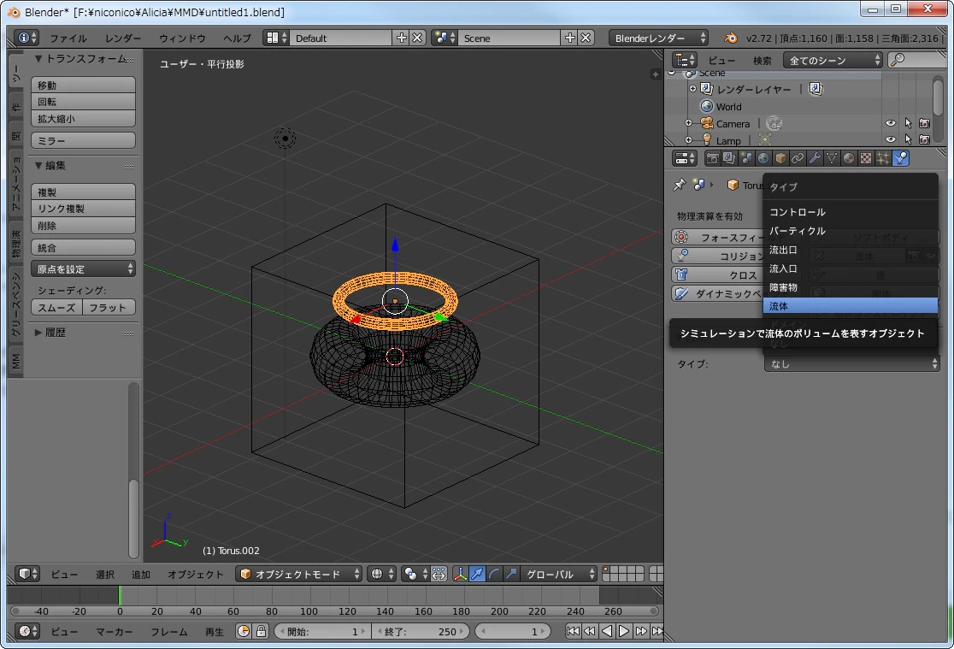Open the Texture checkerboard tab

coord(865,158)
